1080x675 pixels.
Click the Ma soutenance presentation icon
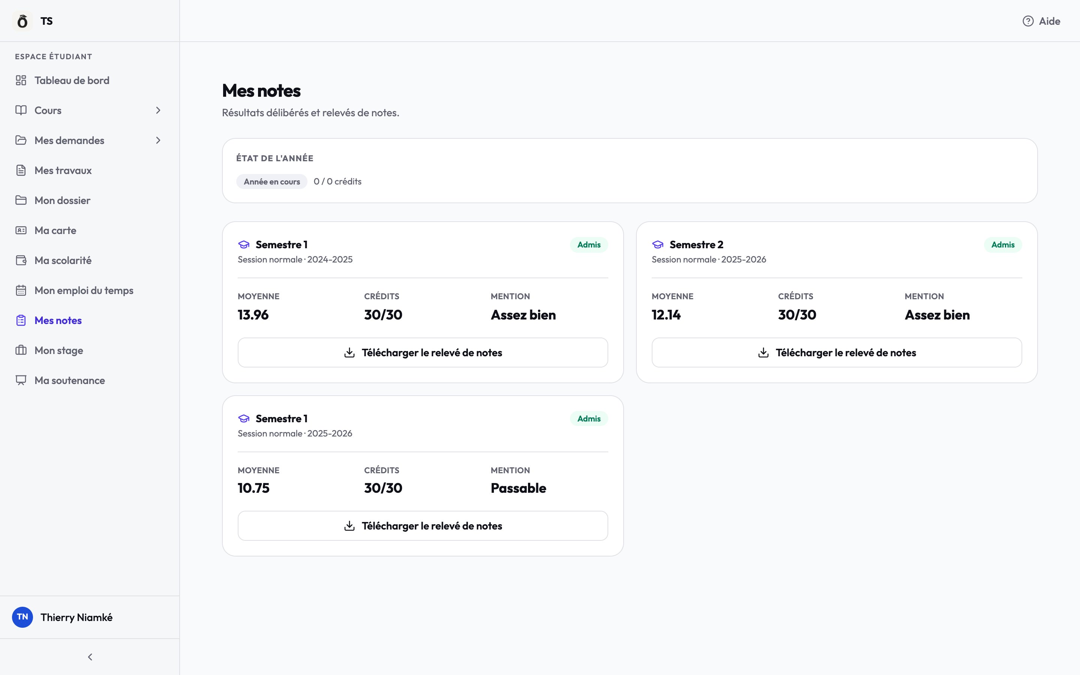[x=21, y=380]
